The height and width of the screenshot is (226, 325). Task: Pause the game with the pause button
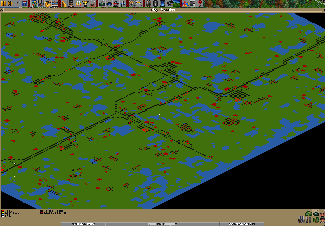(x=3, y=3)
